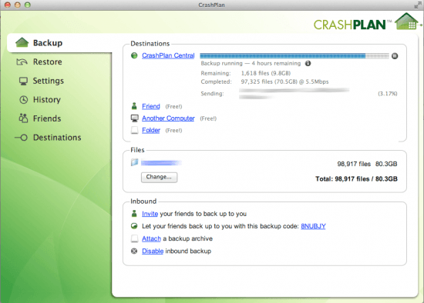Open the Another Computer link
424x303 pixels.
point(168,118)
